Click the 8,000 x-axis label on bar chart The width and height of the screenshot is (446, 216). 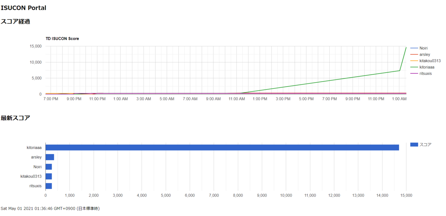pos(238,195)
